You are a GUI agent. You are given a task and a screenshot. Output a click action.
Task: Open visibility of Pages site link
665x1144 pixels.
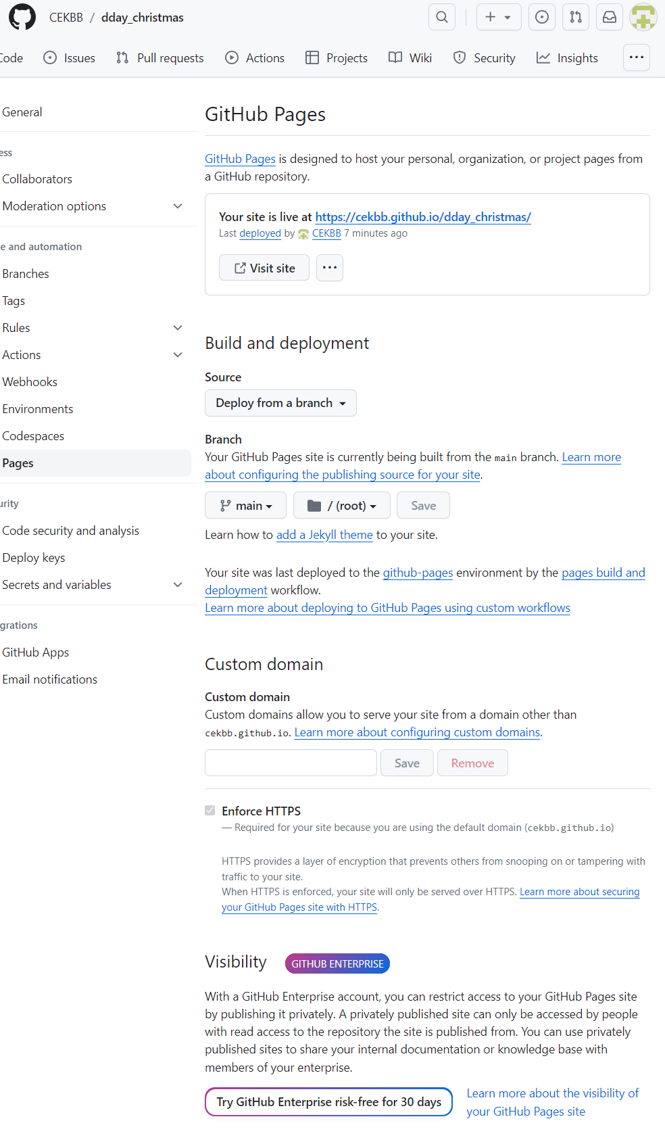pos(552,1102)
